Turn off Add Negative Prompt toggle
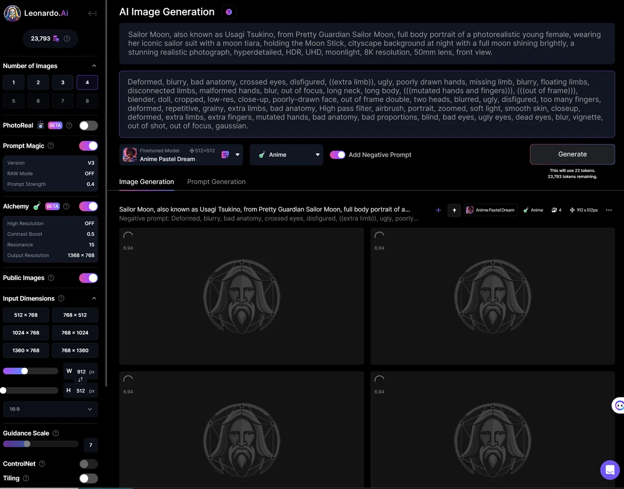 click(x=337, y=155)
